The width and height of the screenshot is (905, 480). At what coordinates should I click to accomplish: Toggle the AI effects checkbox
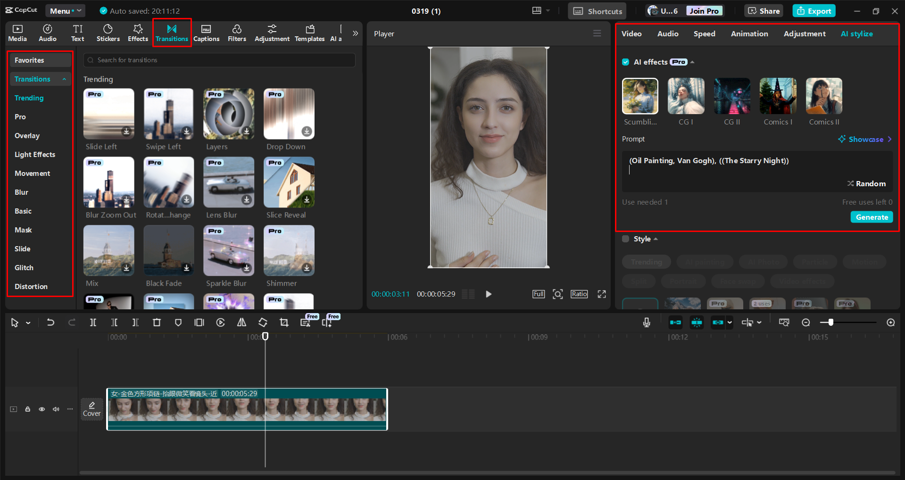click(625, 62)
